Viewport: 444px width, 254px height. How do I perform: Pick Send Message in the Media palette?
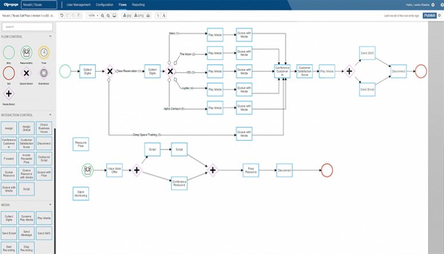click(x=26, y=233)
